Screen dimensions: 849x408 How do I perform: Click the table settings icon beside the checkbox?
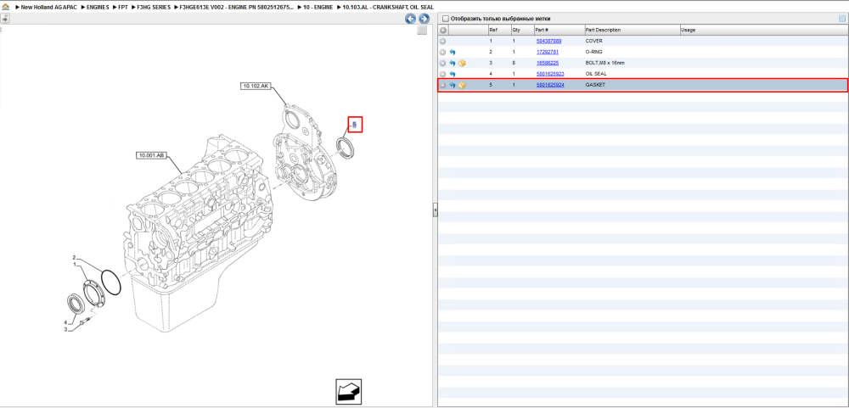point(841,19)
